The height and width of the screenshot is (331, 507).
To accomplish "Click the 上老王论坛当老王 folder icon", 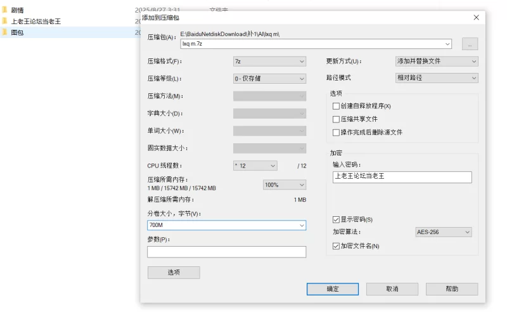I will coord(4,21).
